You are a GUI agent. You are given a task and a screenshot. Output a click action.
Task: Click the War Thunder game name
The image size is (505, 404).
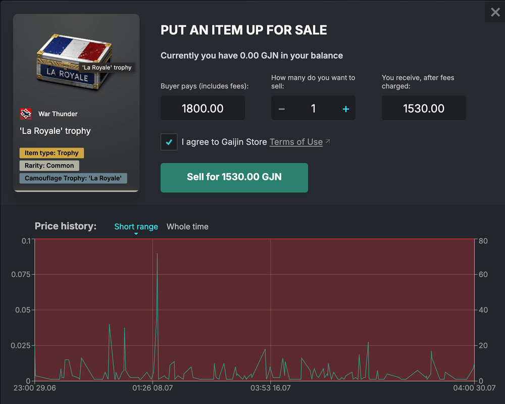(x=58, y=114)
